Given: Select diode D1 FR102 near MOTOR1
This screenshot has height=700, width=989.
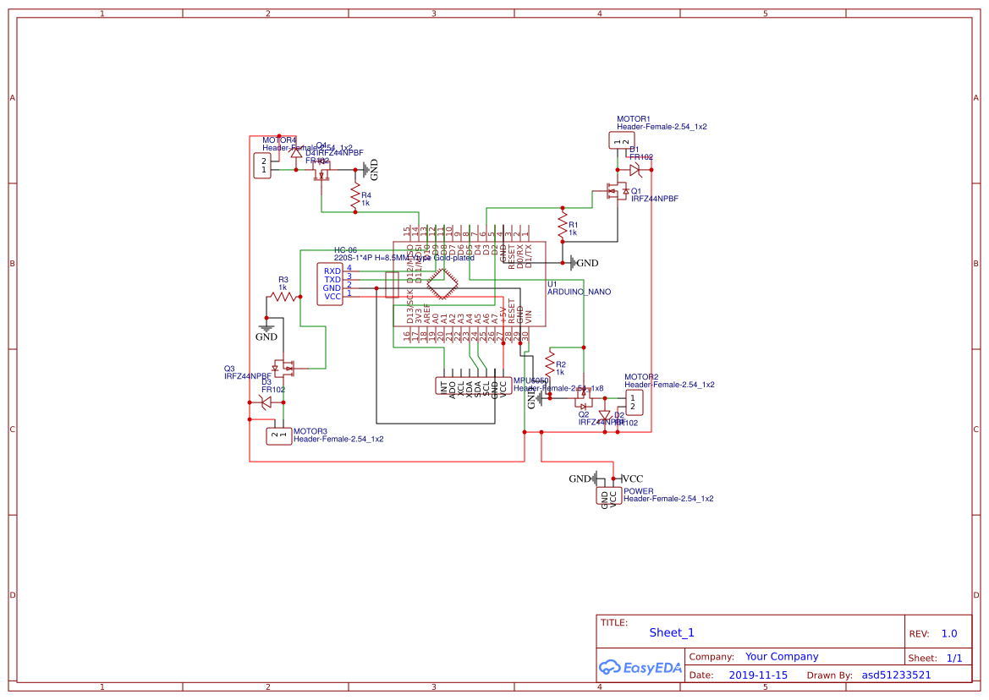Looking at the screenshot, I should [633, 168].
